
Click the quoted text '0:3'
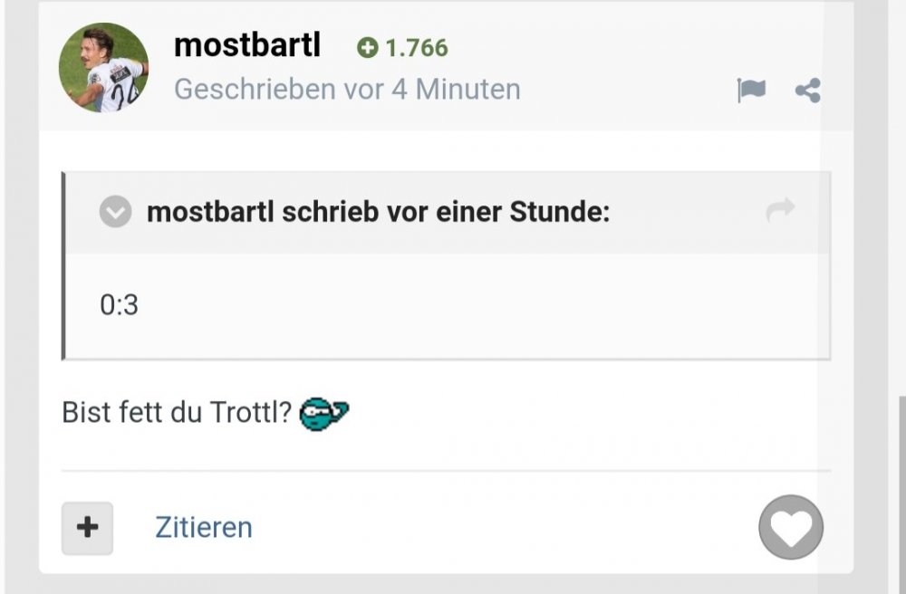tap(119, 305)
